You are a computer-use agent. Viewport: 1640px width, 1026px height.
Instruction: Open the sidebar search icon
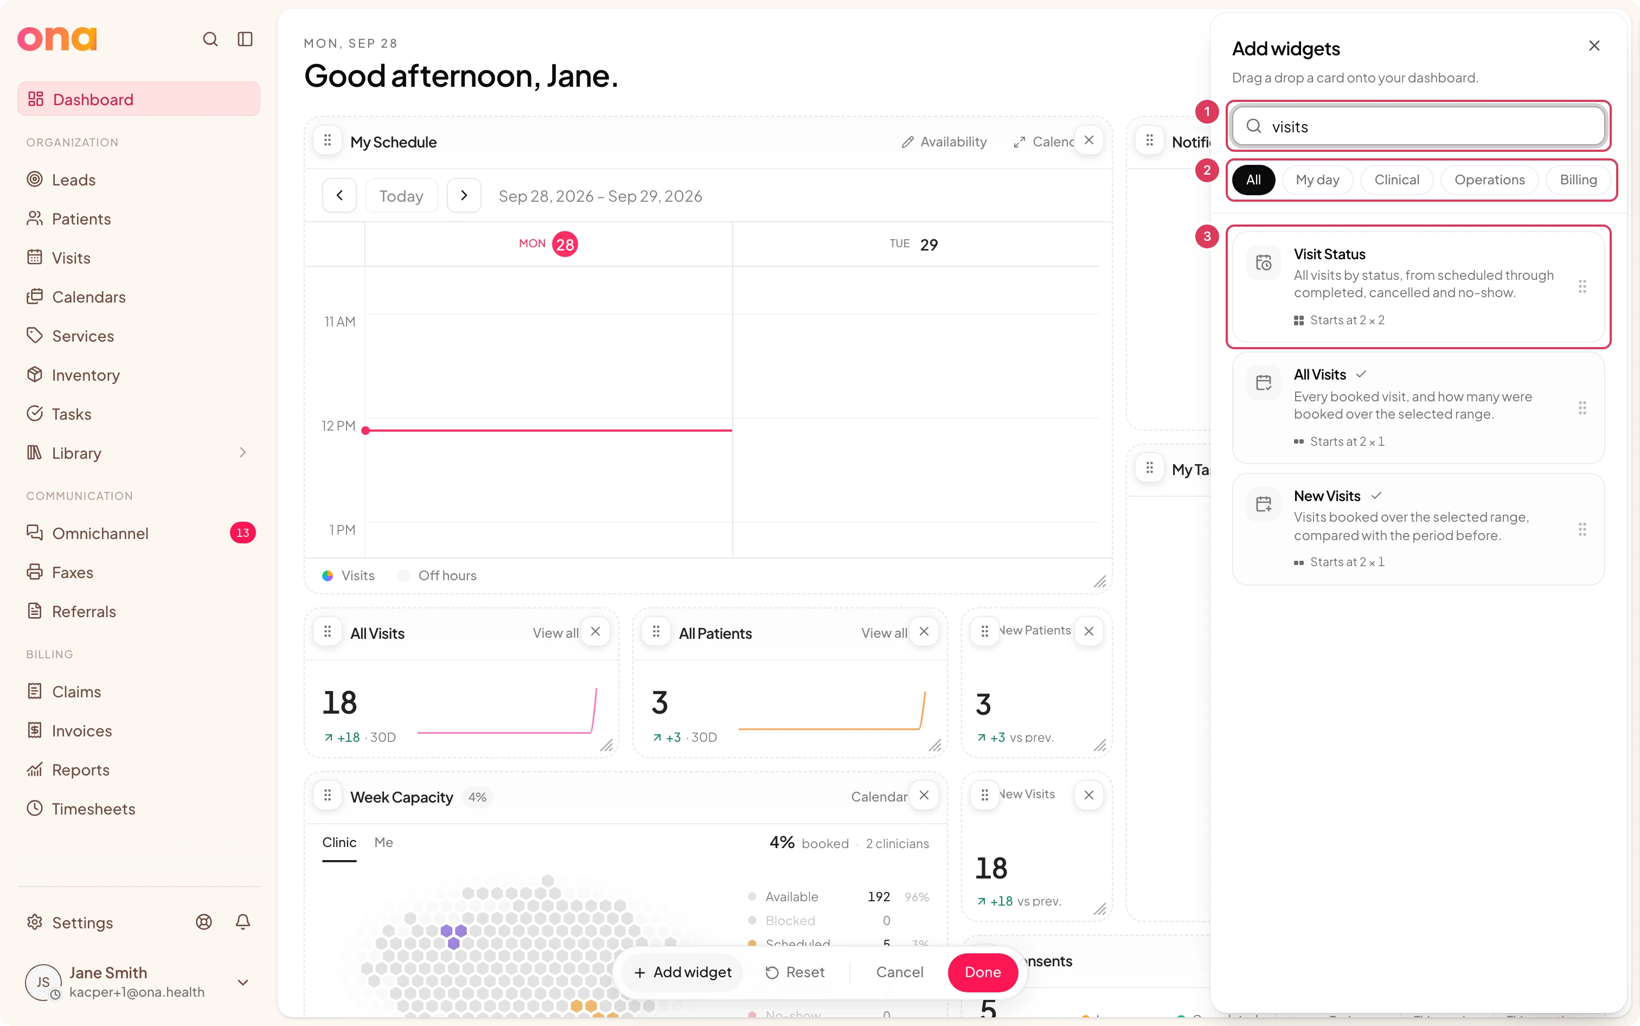click(x=210, y=40)
